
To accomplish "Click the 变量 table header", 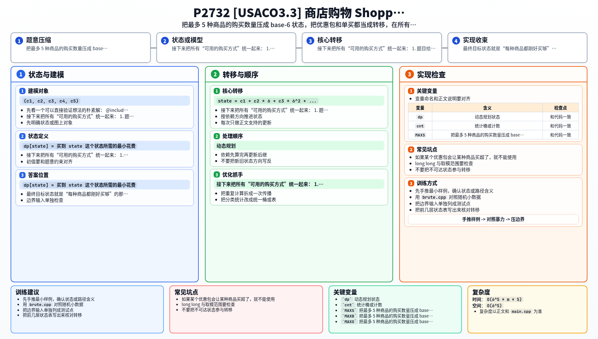I will 420,108.
